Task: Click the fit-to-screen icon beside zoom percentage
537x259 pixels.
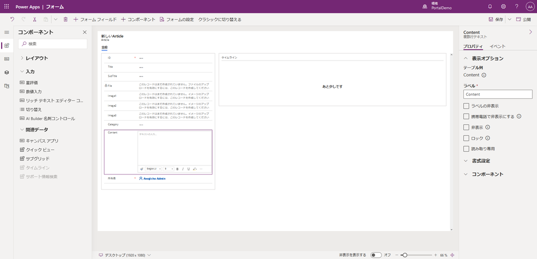Action: pyautogui.click(x=452, y=255)
